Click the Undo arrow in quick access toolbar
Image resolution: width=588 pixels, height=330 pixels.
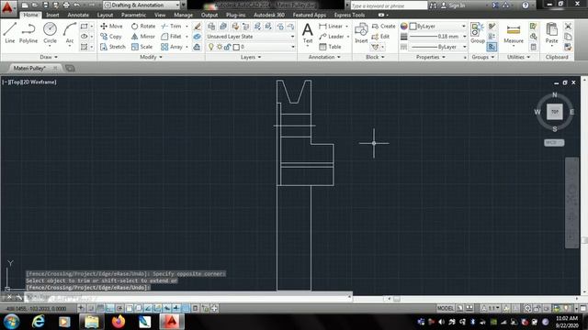click(77, 5)
